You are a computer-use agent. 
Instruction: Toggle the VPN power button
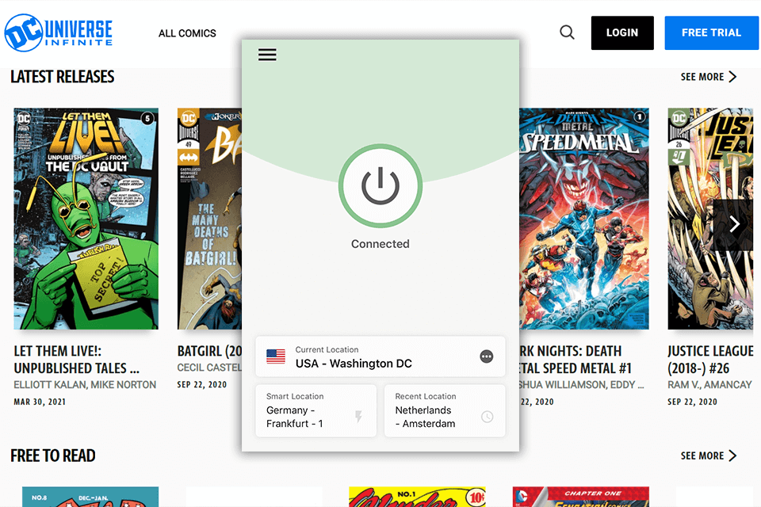coord(380,186)
